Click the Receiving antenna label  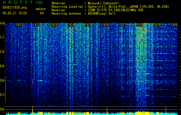66,14
